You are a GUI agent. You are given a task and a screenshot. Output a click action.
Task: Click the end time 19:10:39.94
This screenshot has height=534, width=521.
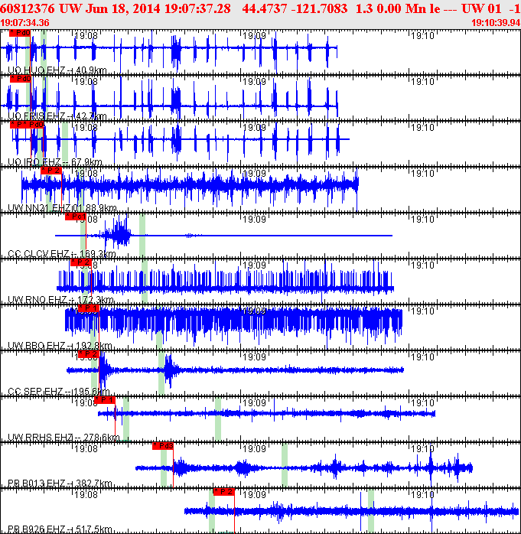click(x=496, y=23)
